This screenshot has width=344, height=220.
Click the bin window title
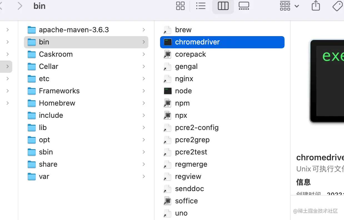[39, 6]
